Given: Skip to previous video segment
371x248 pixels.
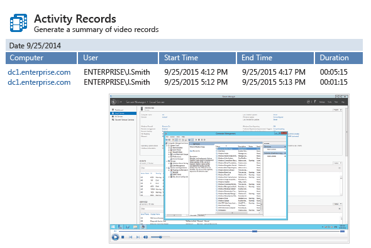Looking at the screenshot, I should [x=130, y=237].
